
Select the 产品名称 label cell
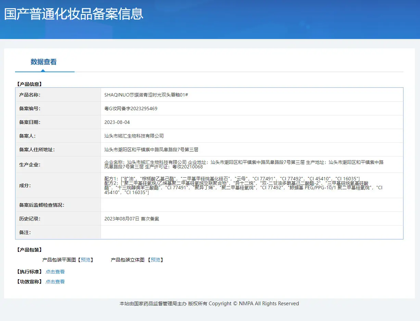click(58, 95)
